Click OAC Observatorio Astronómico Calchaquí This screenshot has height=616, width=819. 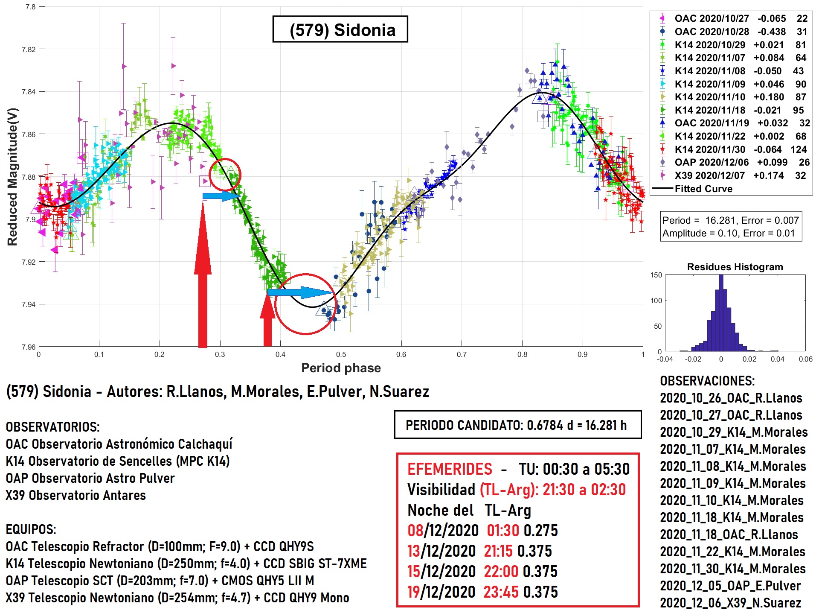point(119,444)
